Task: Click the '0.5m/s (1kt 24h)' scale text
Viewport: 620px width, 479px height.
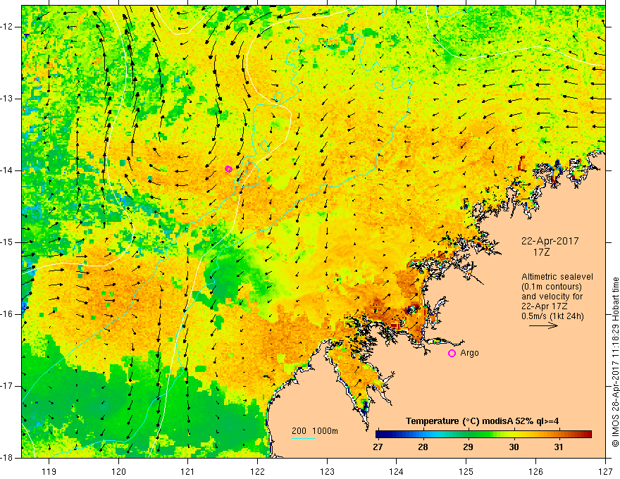Action: (552, 316)
